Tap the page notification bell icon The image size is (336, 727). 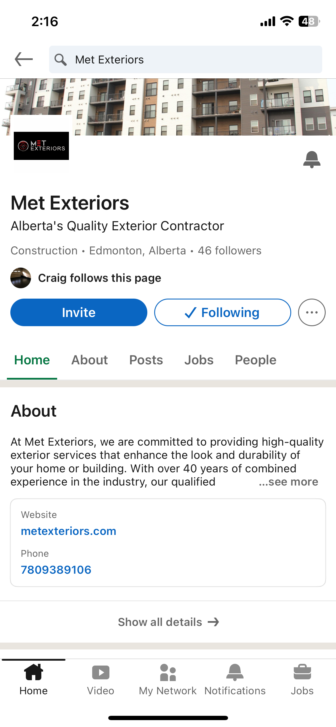coord(312,159)
